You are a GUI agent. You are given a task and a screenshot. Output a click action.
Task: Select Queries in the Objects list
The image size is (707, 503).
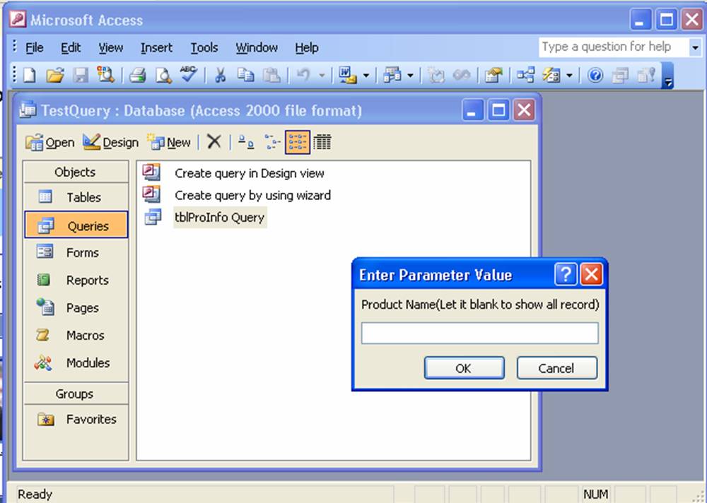pyautogui.click(x=76, y=225)
